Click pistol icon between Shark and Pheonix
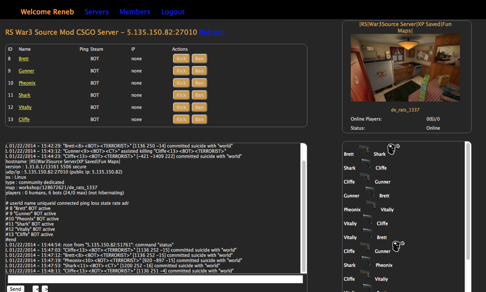 [366, 261]
